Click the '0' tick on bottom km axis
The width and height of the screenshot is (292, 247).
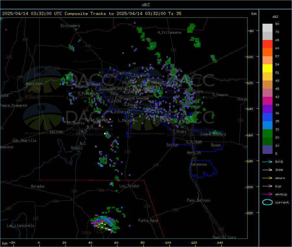click(x=39, y=242)
